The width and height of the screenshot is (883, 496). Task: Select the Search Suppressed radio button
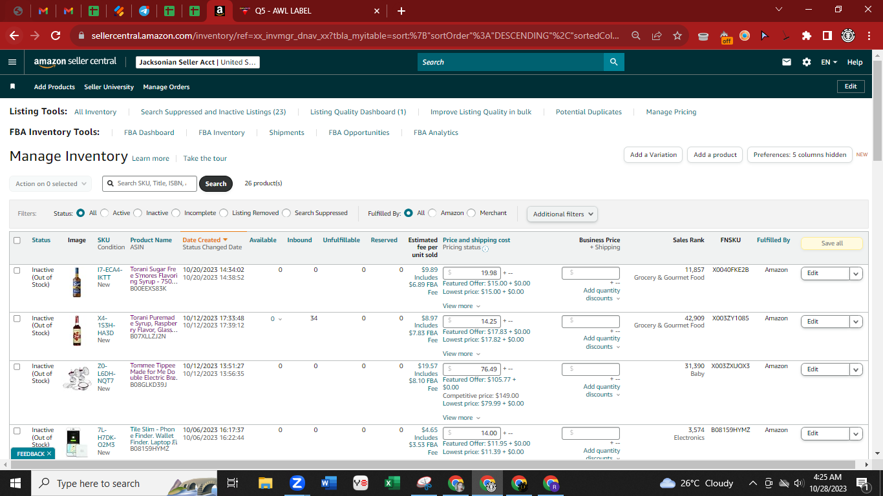286,213
